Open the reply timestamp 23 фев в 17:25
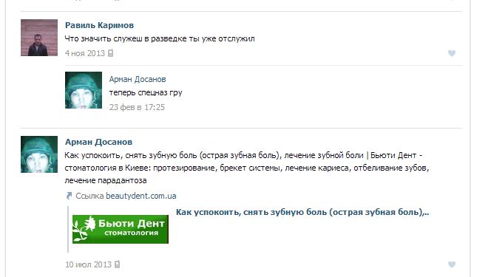 coord(137,107)
